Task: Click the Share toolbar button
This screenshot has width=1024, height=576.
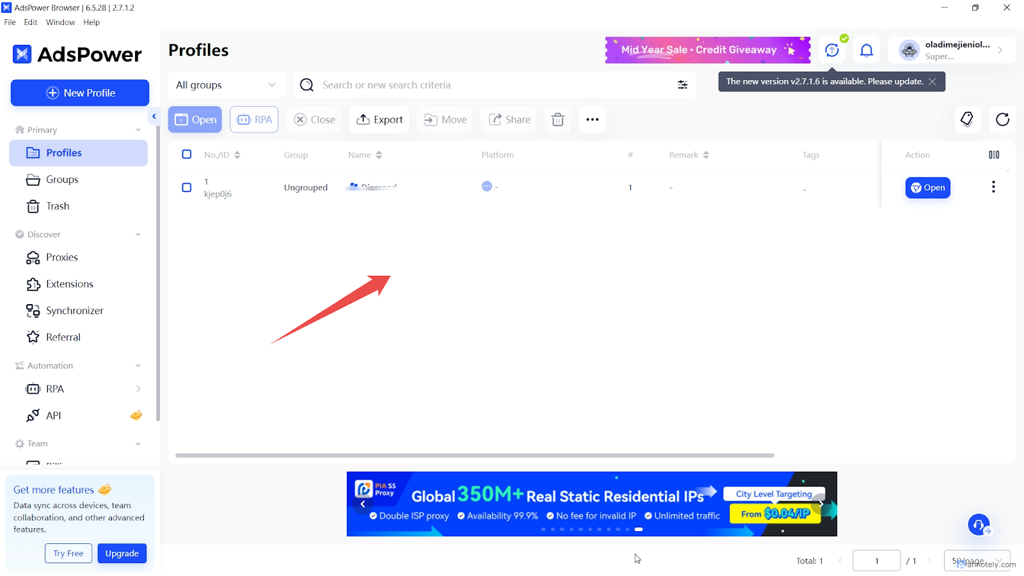Action: [x=509, y=120]
